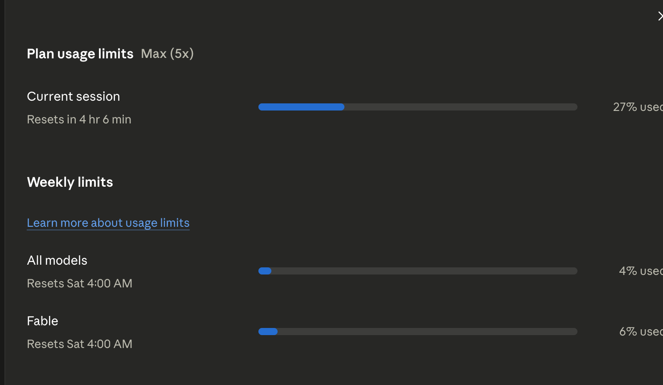The width and height of the screenshot is (663, 385).
Task: Click the 6% used indicator
Action: [641, 332]
